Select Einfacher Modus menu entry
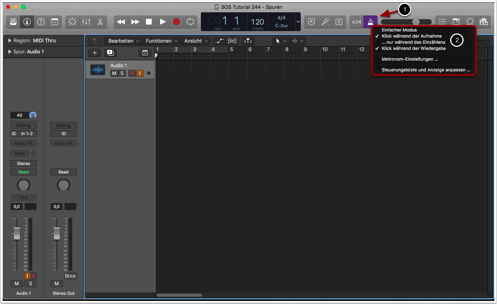This screenshot has height=304, width=497. (399, 30)
